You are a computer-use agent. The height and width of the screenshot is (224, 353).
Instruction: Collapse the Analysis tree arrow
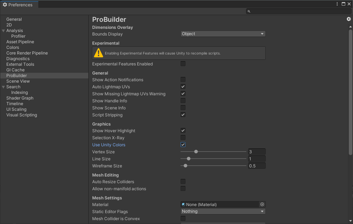[x=4, y=31]
